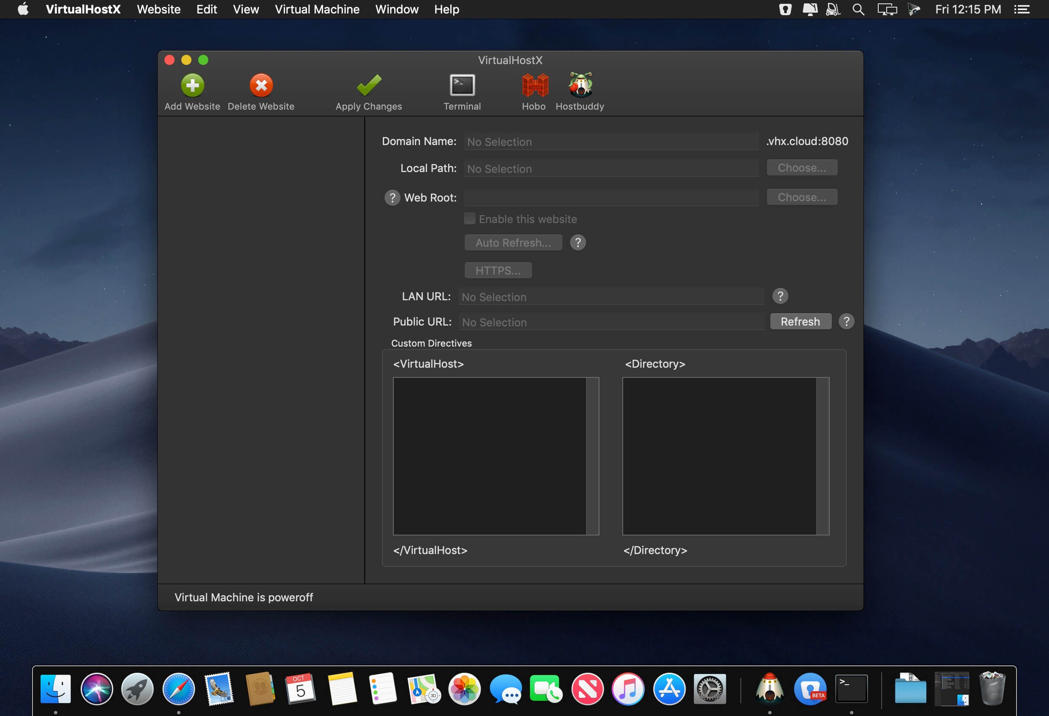
Task: Launch Hobo from the toolbar
Action: [x=535, y=86]
